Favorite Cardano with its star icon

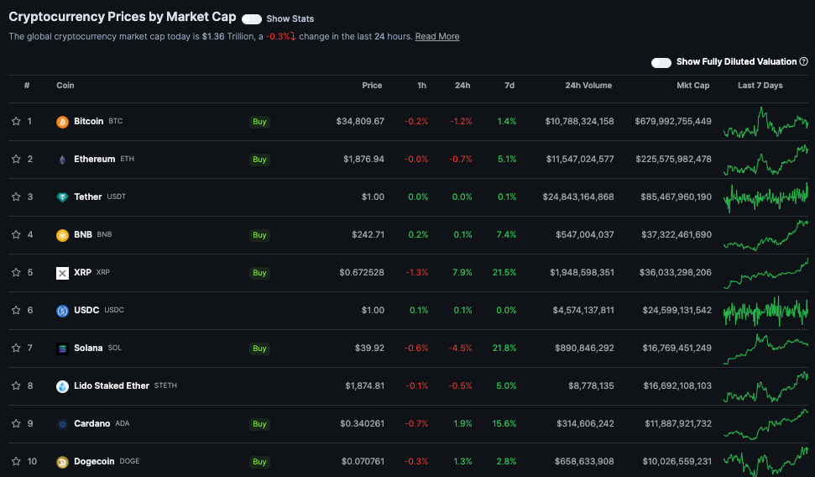click(x=16, y=423)
